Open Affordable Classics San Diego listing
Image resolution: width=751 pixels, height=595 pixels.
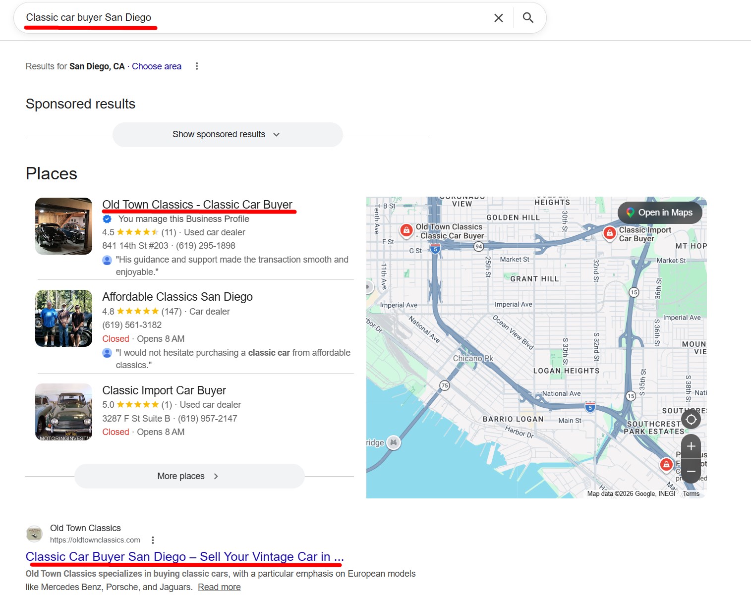pos(177,297)
